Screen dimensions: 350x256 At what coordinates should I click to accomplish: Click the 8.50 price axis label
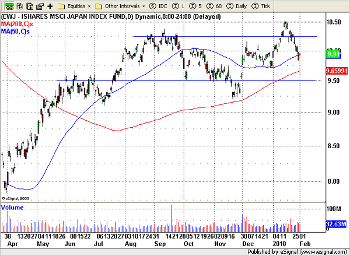334,146
